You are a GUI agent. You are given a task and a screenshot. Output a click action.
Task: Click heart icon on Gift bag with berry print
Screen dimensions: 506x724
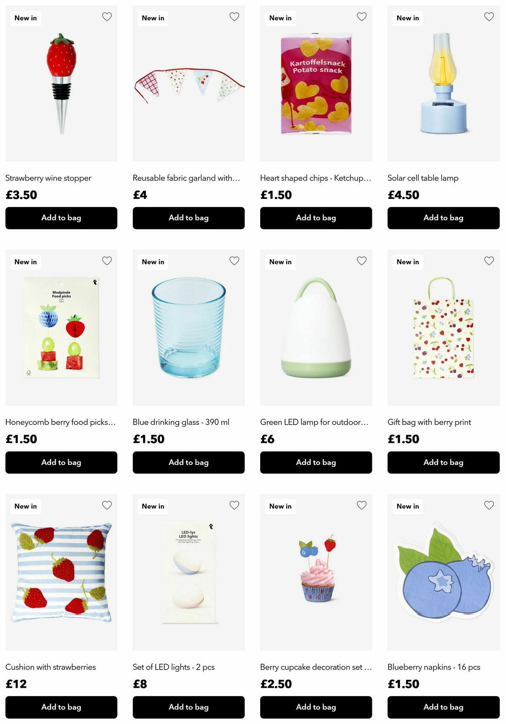pos(489,261)
